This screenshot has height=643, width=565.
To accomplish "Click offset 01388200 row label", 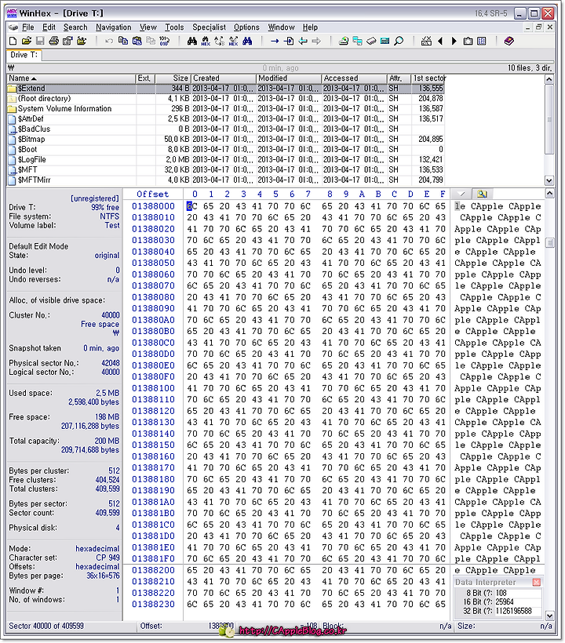I will click(153, 570).
